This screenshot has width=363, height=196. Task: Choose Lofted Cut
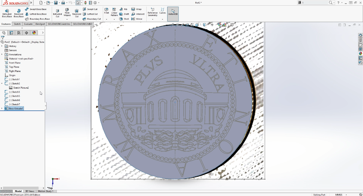(90, 14)
